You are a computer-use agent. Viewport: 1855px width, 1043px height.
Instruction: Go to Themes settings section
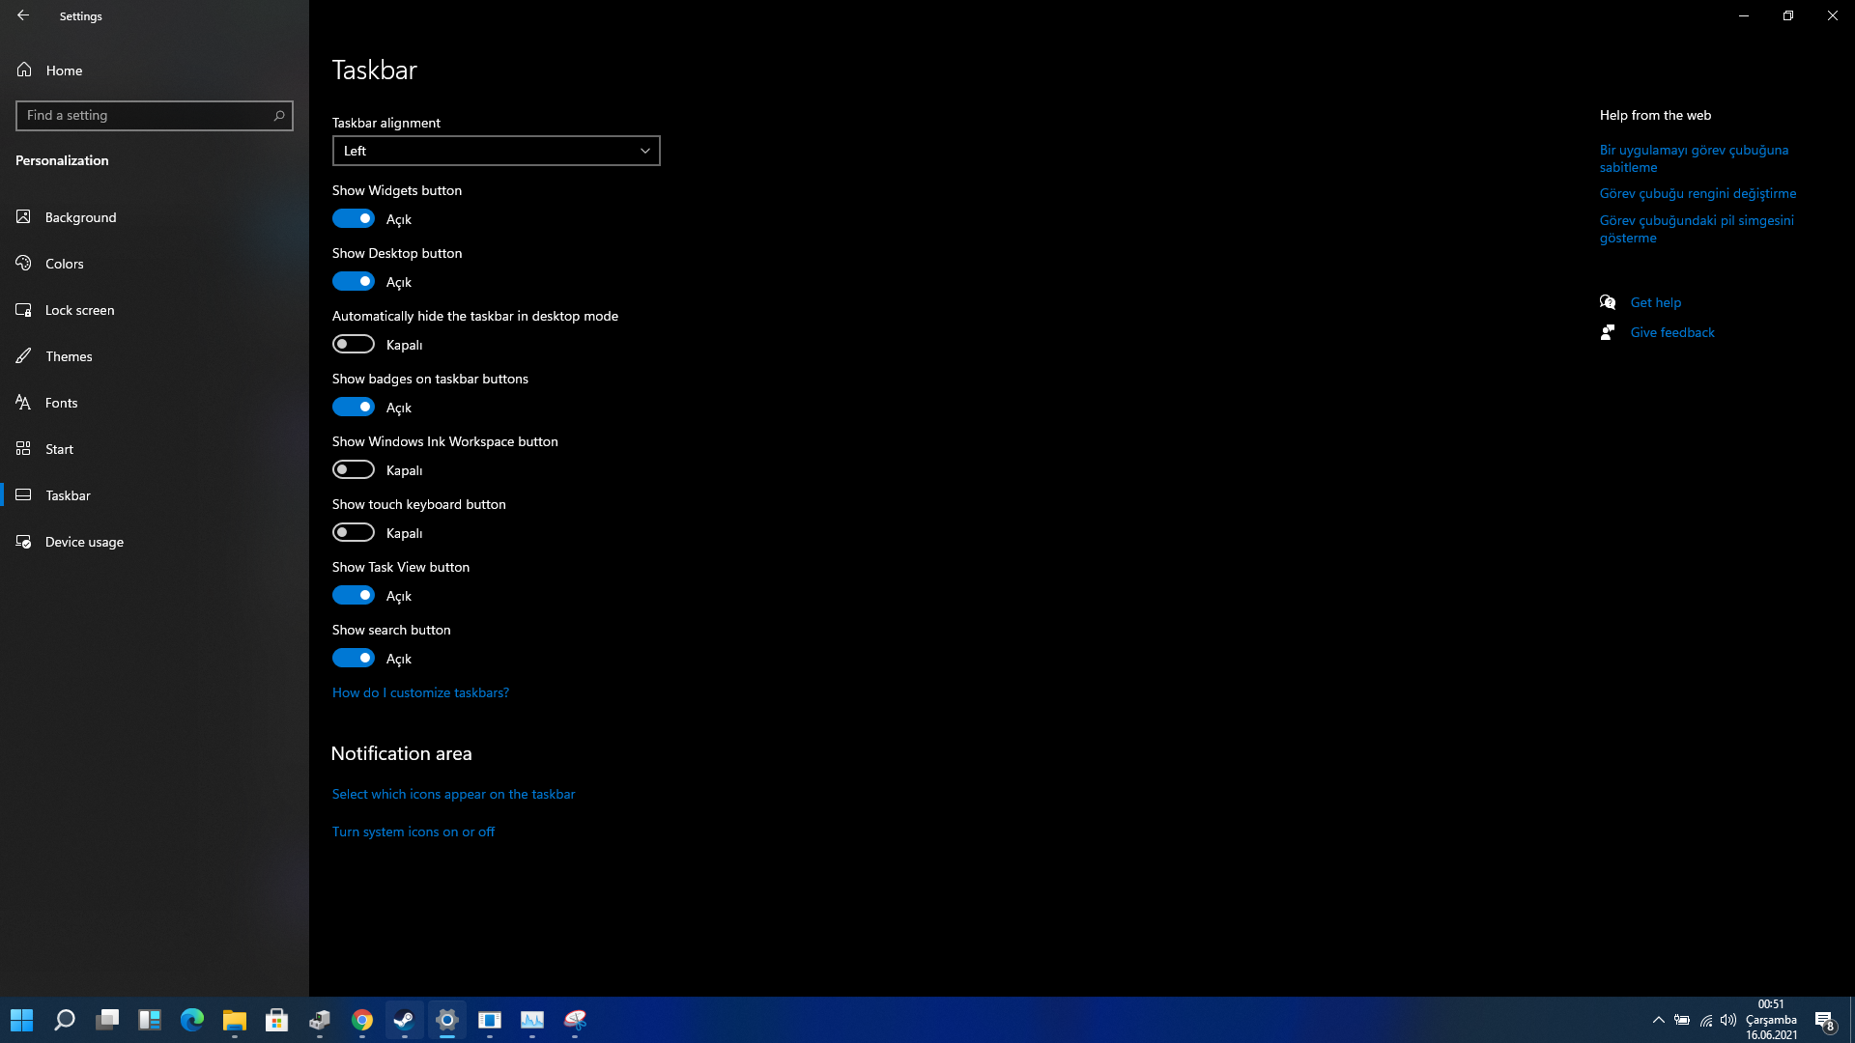coord(69,356)
